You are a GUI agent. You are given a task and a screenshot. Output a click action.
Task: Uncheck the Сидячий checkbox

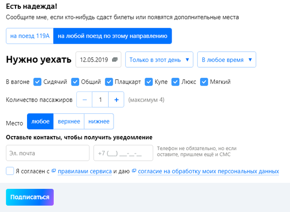pos(37,82)
